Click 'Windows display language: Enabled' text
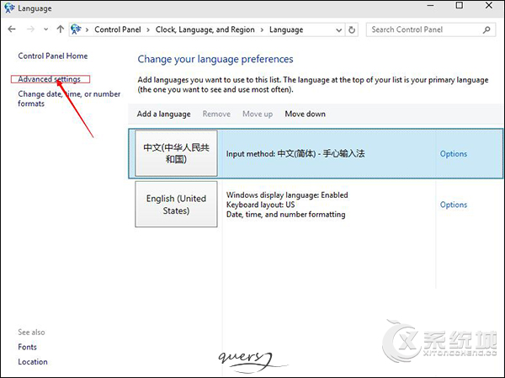The image size is (505, 378). 287,195
